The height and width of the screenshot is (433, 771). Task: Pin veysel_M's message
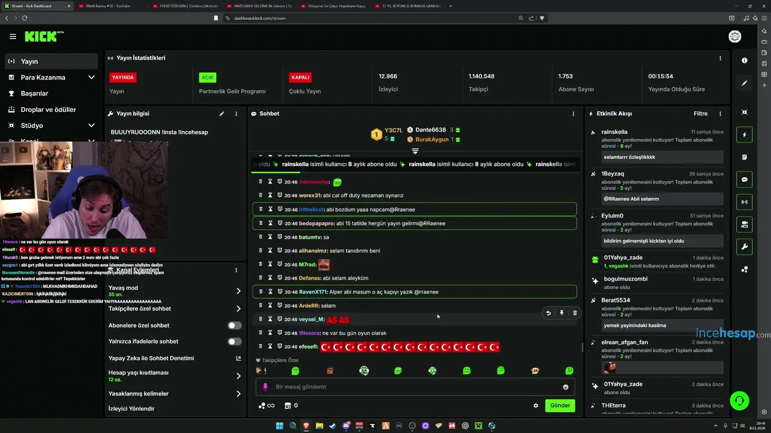[561, 313]
